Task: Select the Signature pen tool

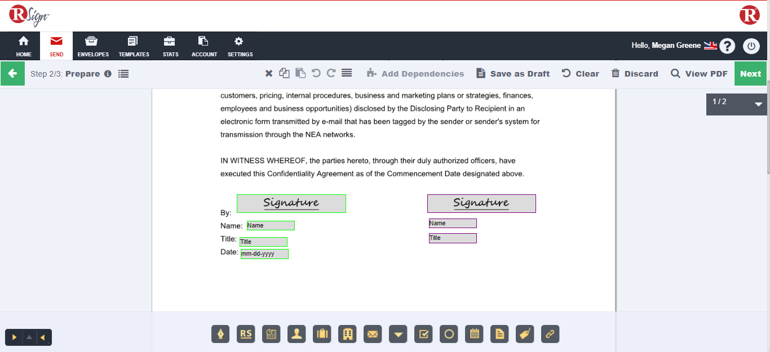Action: coord(220,334)
